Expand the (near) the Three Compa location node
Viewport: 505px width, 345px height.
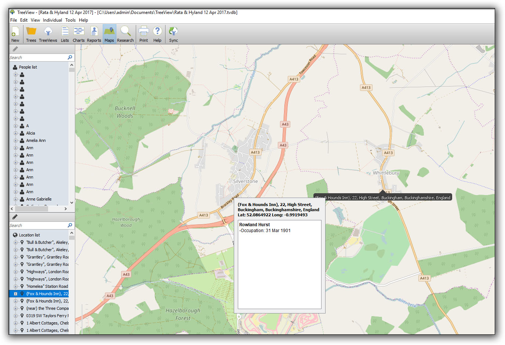(x=16, y=308)
